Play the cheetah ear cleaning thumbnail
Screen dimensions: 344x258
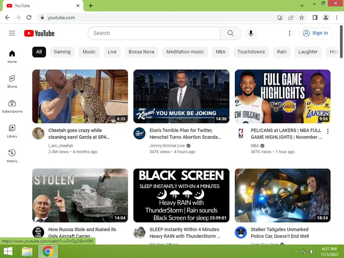[80, 96]
